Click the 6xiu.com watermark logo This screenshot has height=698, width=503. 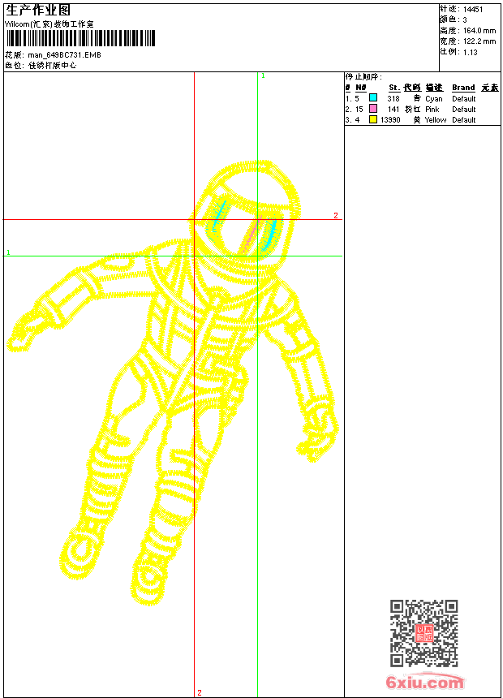[424, 683]
